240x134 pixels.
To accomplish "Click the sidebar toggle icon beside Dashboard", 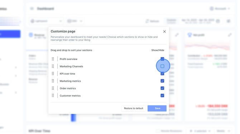I will 32,9.
